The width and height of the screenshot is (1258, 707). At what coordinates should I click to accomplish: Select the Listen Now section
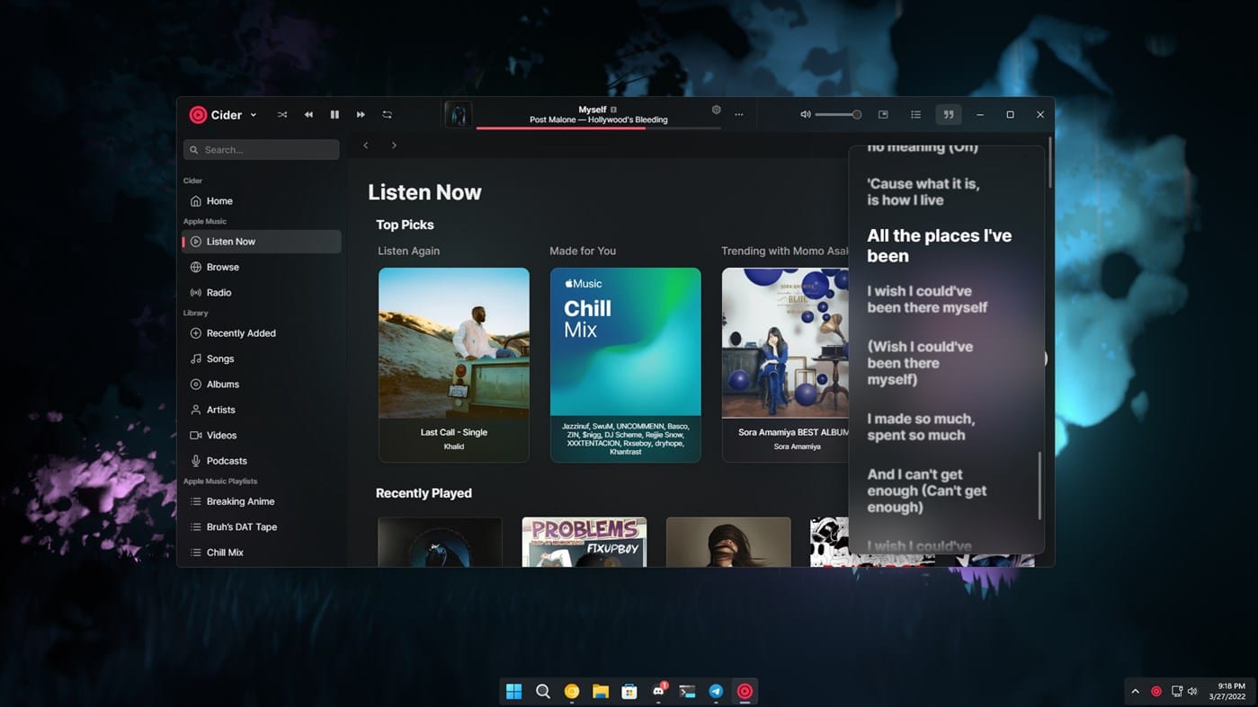click(x=230, y=241)
